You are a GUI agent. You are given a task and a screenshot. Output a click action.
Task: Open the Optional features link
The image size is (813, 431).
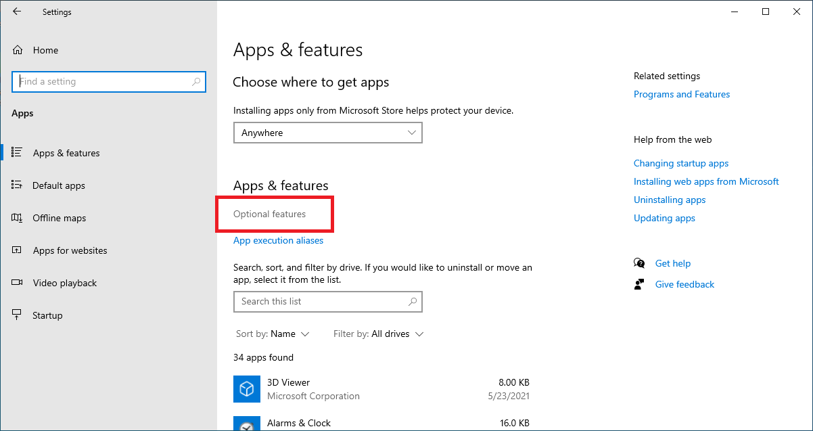point(269,214)
